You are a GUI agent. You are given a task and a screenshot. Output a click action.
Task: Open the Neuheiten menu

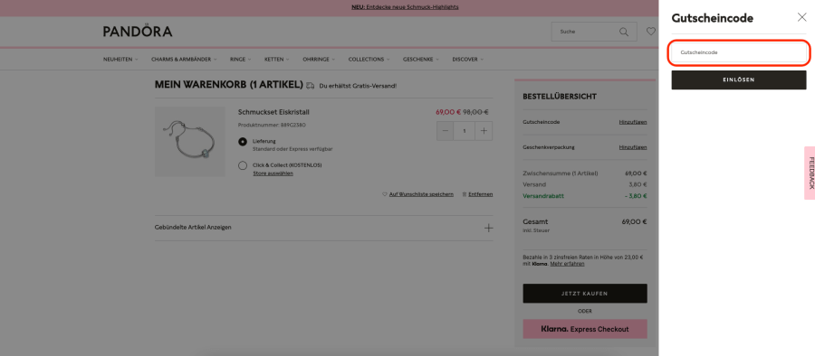[120, 59]
